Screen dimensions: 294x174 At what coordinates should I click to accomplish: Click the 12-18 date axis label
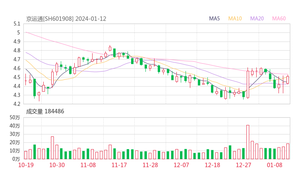pos(212,165)
